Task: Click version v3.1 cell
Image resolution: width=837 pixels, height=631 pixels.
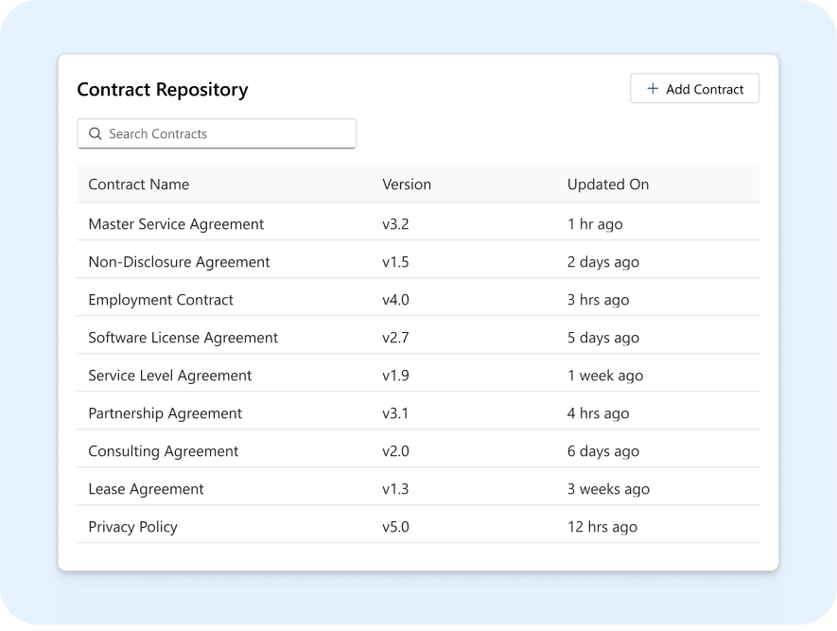Action: point(395,413)
